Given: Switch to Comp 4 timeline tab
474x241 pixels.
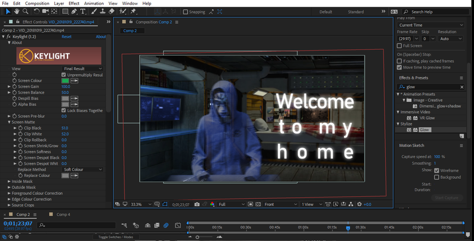Looking at the screenshot, I should 63,214.
